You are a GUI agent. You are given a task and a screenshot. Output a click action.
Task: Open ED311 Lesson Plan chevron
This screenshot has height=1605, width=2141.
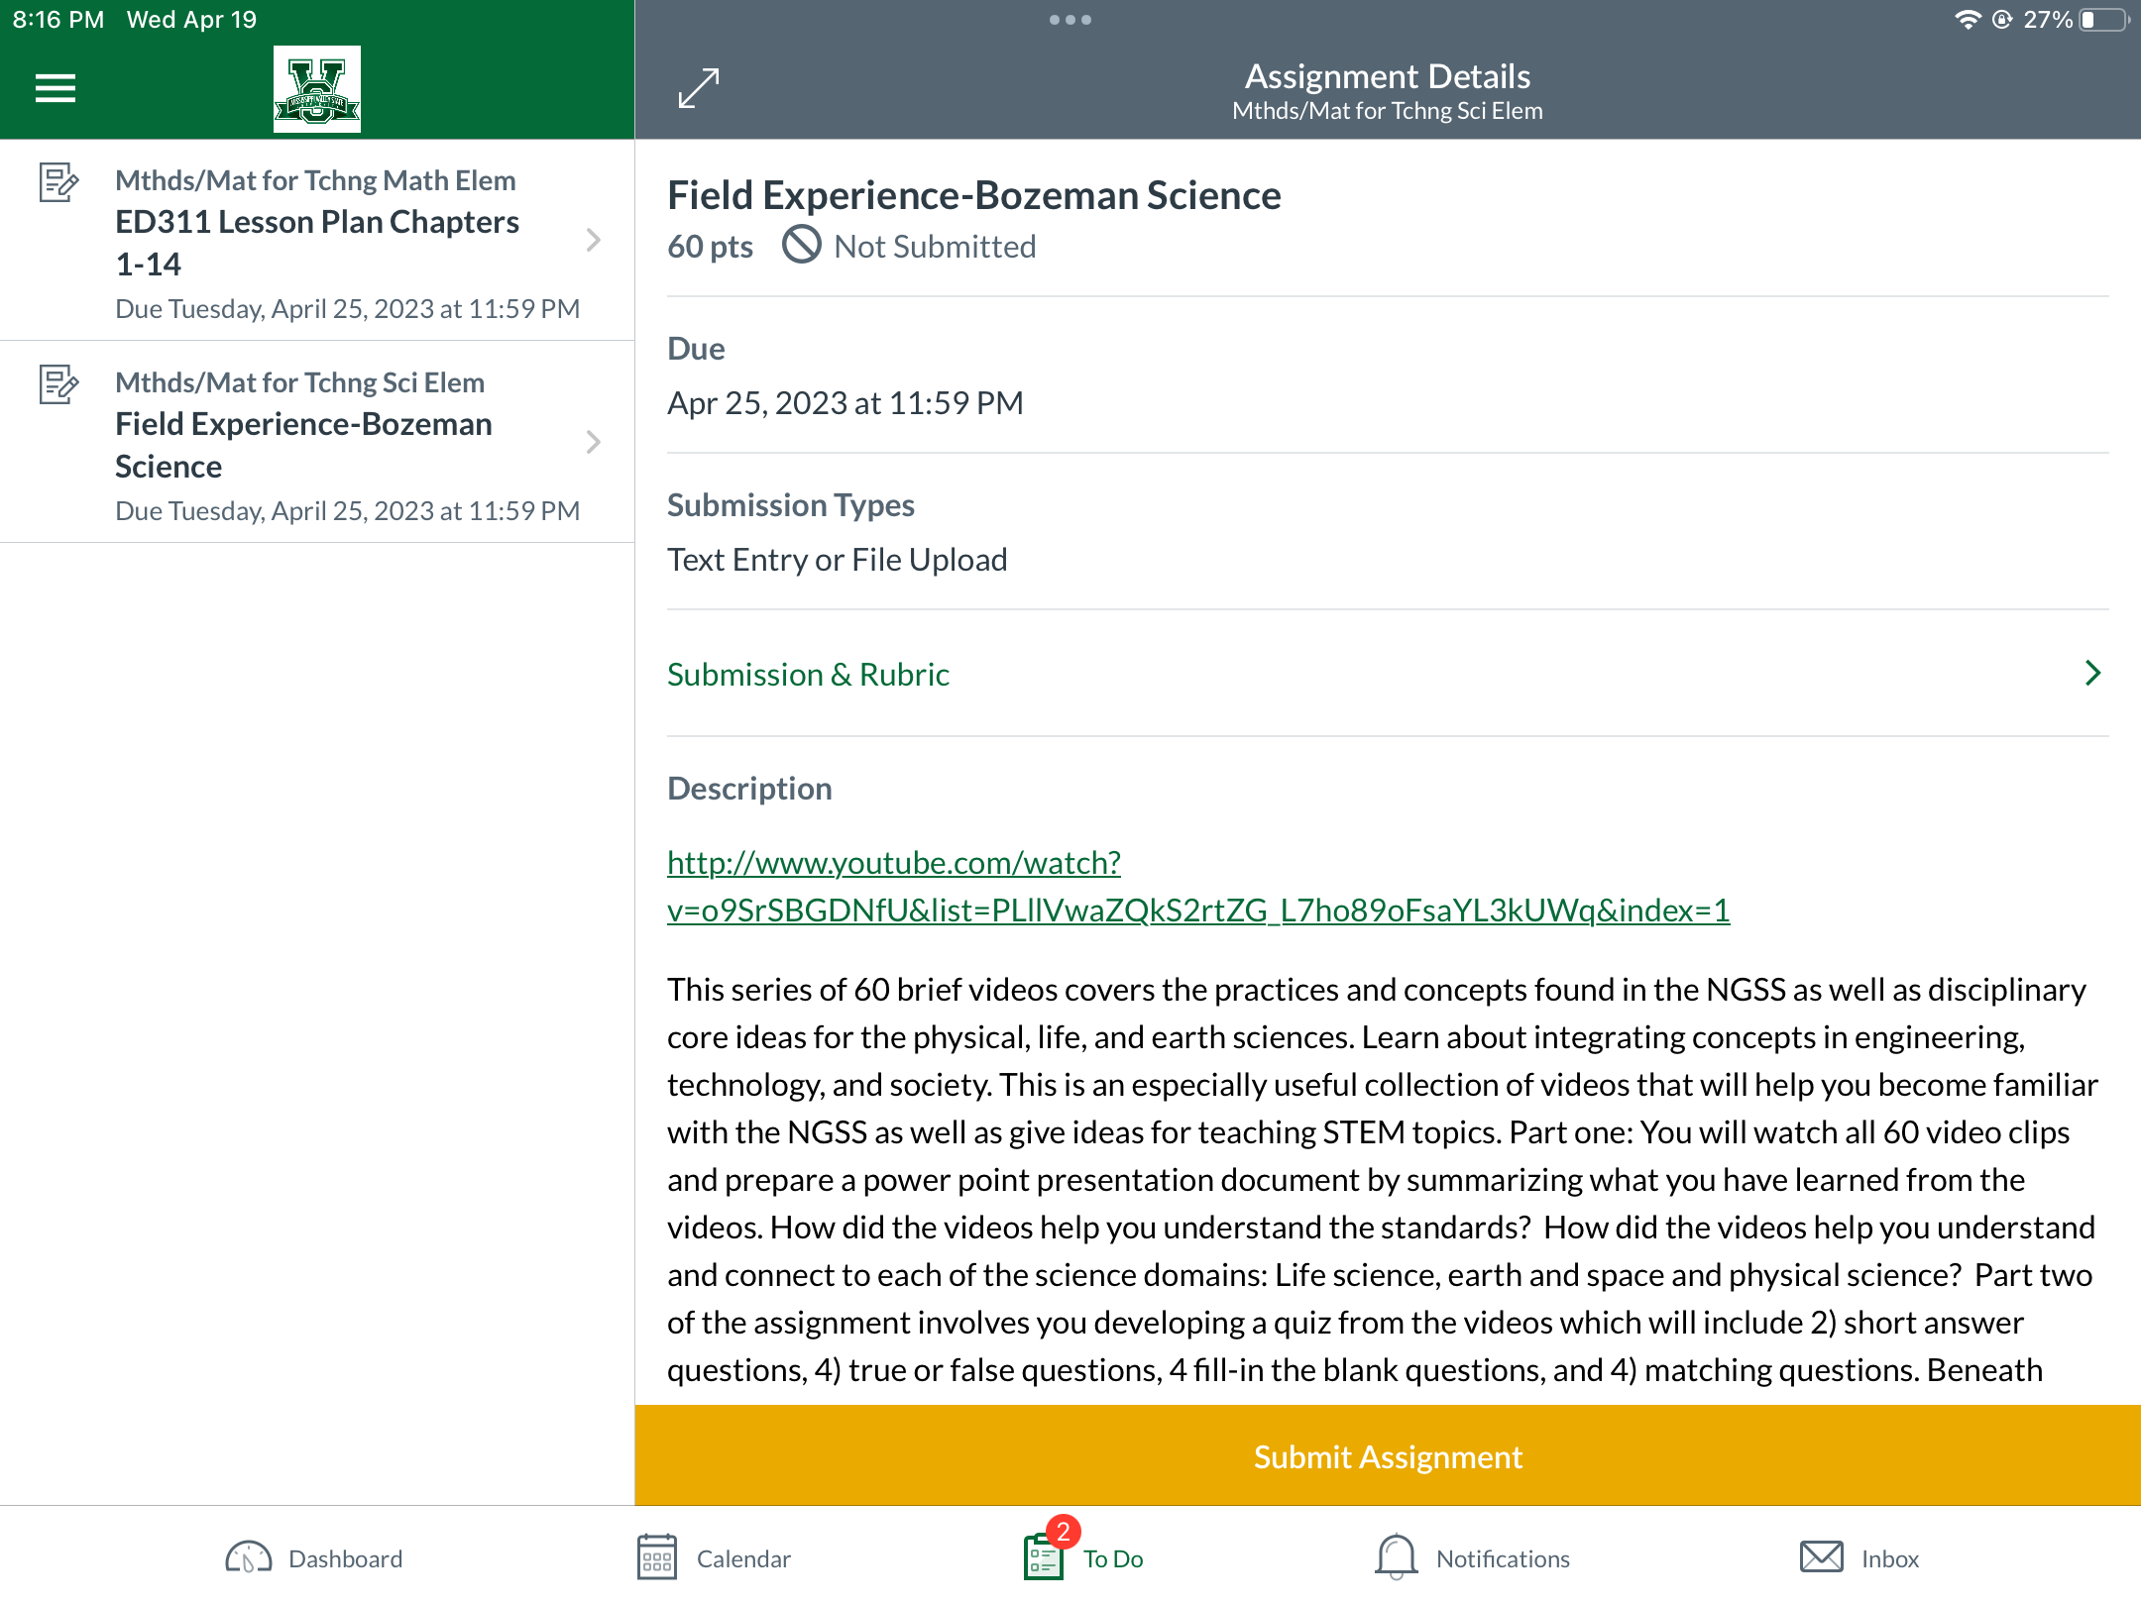tap(593, 240)
